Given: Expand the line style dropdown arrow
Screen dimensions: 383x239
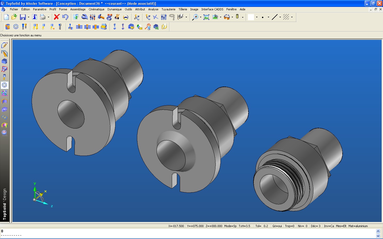Looking at the screenshot, I should click(280, 17).
